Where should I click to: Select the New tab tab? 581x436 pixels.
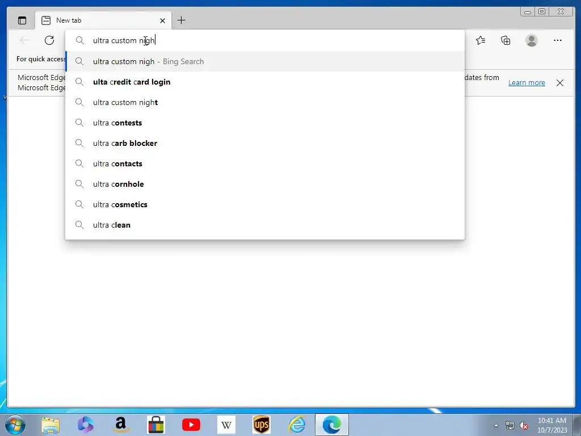103,20
